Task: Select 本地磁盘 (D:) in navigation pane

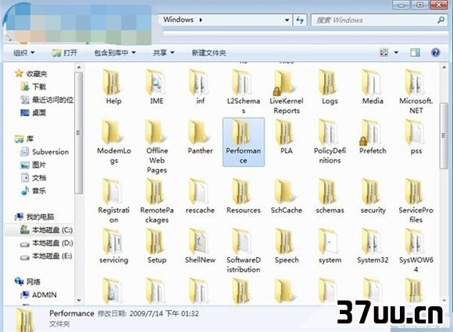Action: (x=47, y=243)
